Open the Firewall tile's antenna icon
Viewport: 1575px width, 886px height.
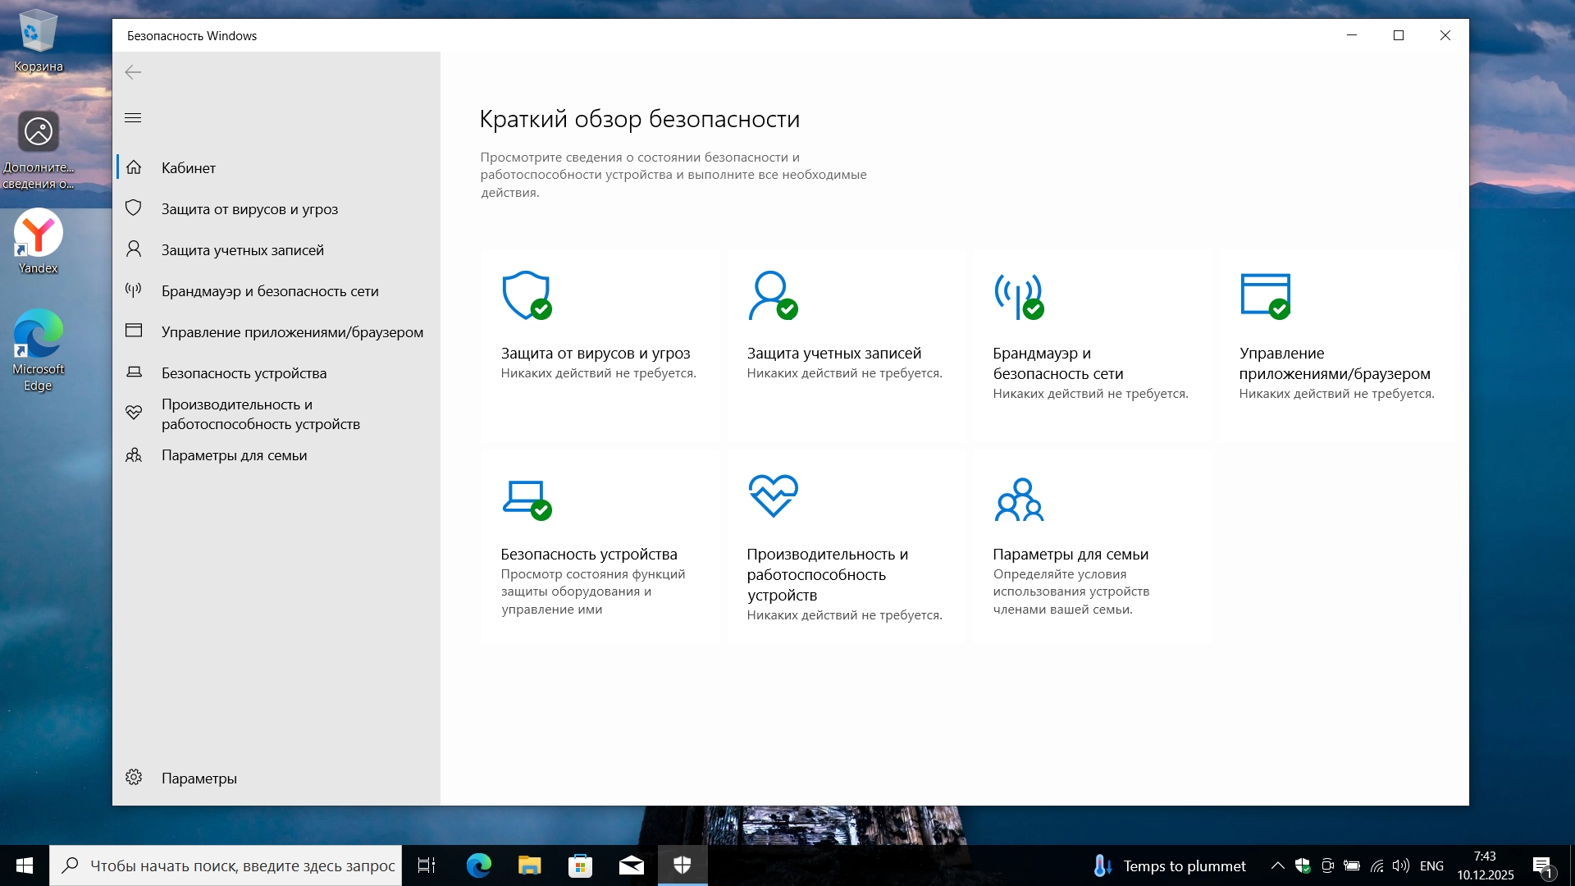point(1018,295)
